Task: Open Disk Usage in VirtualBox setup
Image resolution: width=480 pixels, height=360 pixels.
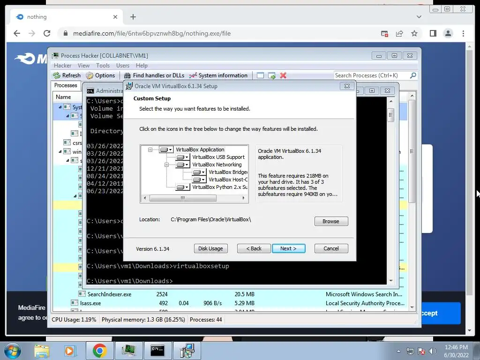Action: 210,248
